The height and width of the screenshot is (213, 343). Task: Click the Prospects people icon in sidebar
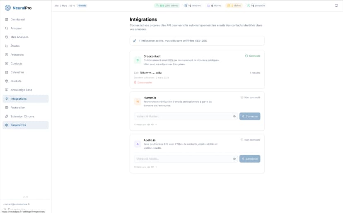tap(7, 55)
